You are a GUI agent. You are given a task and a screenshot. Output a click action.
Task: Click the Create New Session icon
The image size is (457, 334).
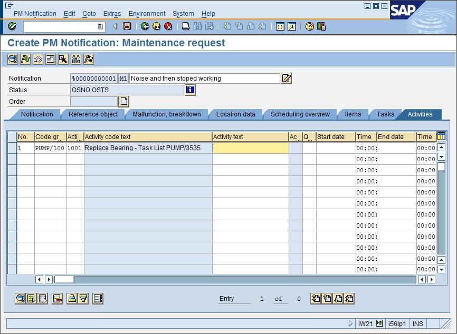click(x=280, y=26)
